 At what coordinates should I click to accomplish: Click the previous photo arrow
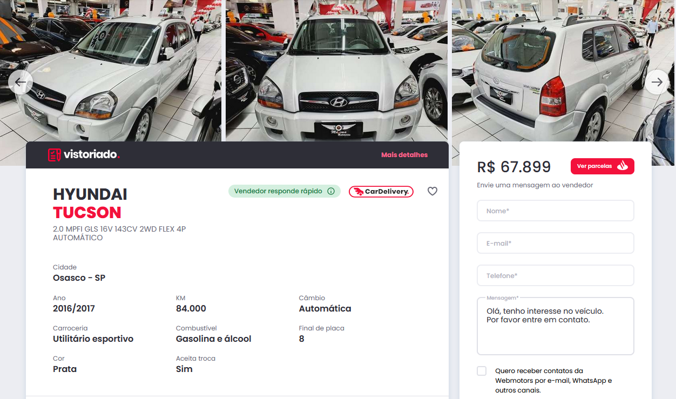21,82
